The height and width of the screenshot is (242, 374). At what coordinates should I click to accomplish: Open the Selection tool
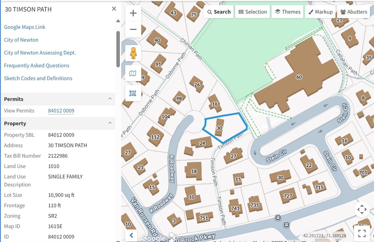click(252, 11)
